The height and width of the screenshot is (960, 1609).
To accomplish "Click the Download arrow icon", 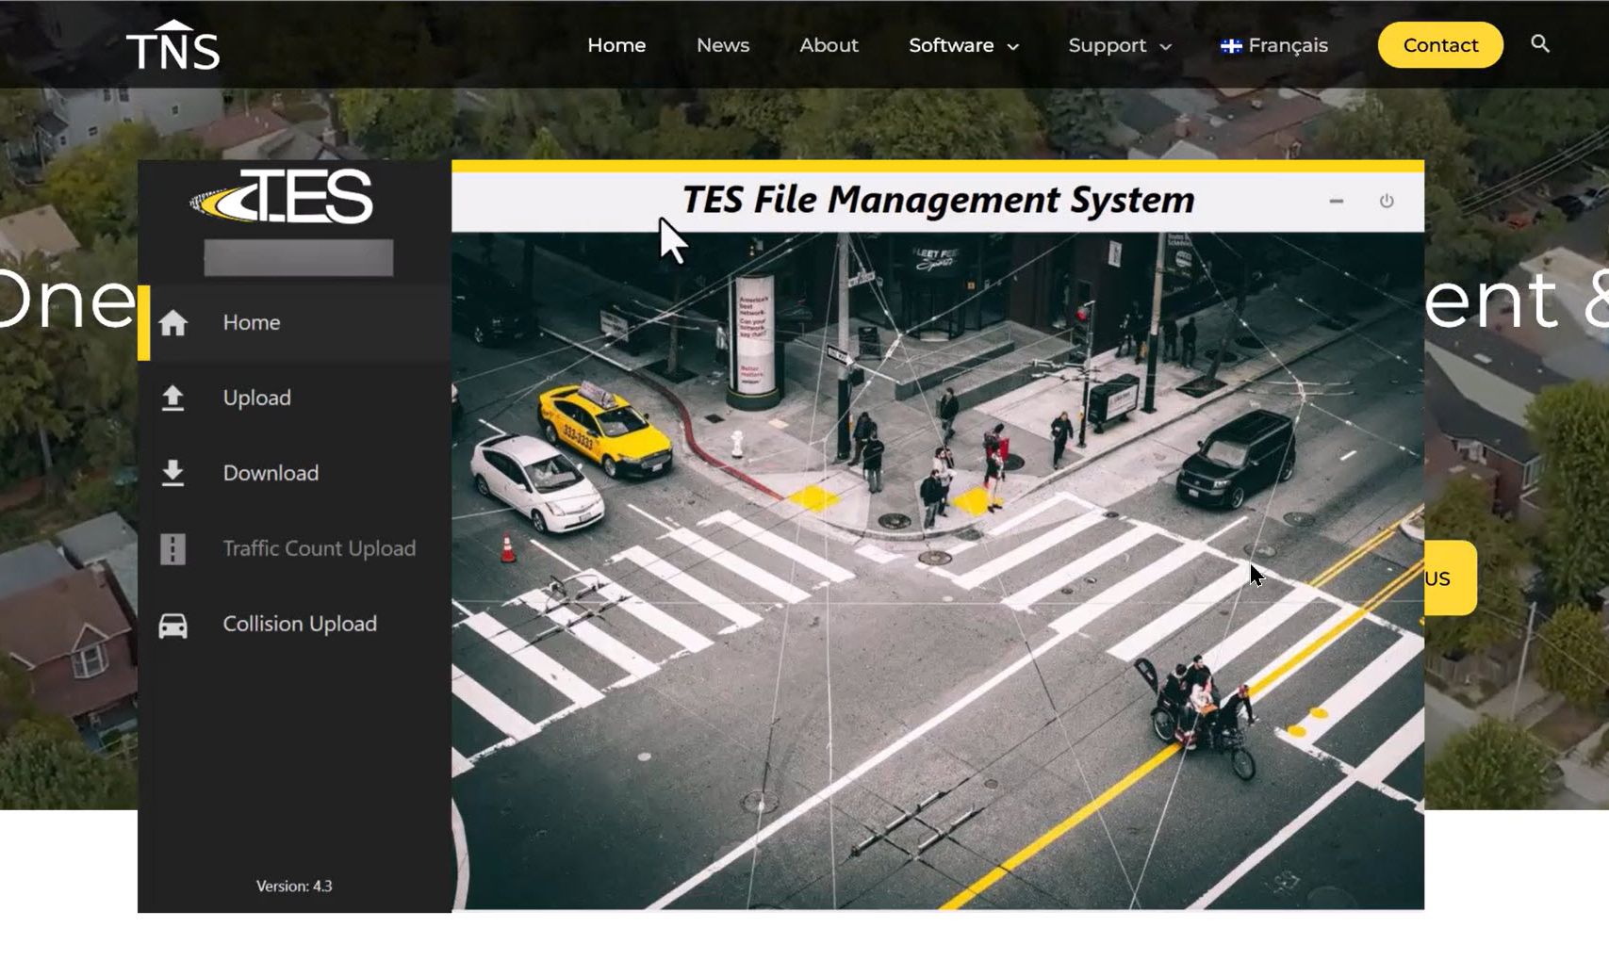I will [172, 473].
